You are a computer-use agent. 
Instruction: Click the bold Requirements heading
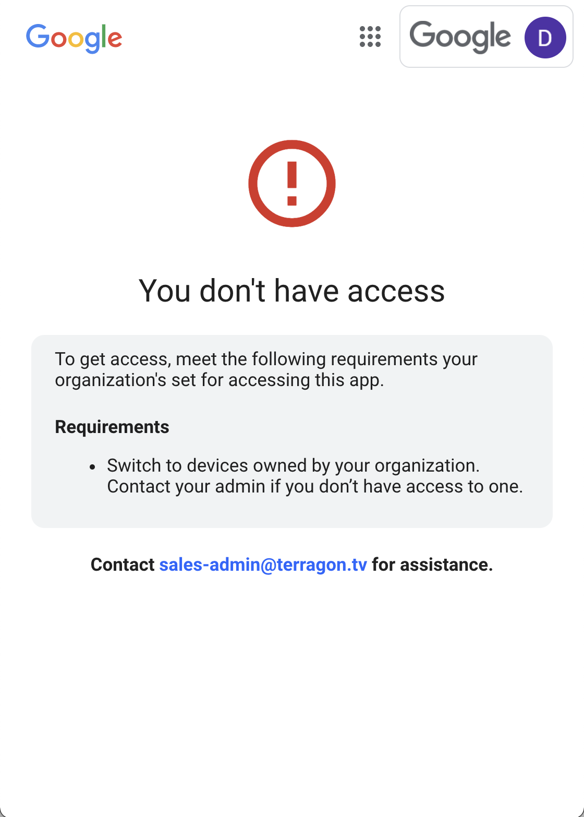point(112,427)
